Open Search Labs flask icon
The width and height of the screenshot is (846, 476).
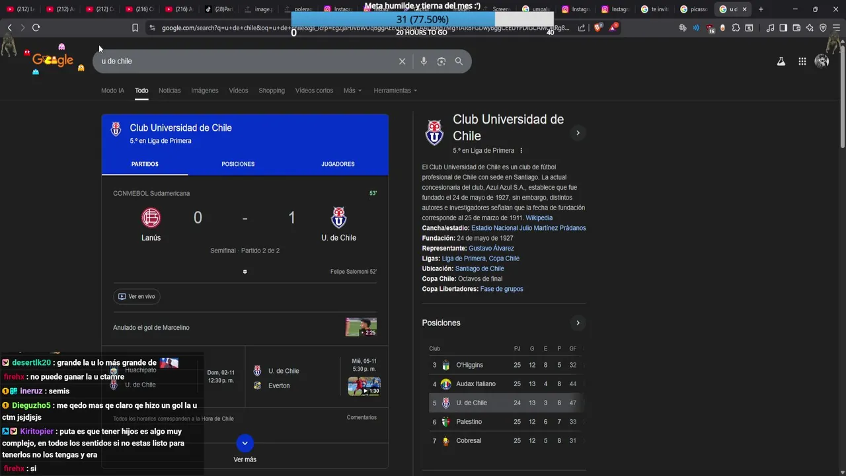781,61
